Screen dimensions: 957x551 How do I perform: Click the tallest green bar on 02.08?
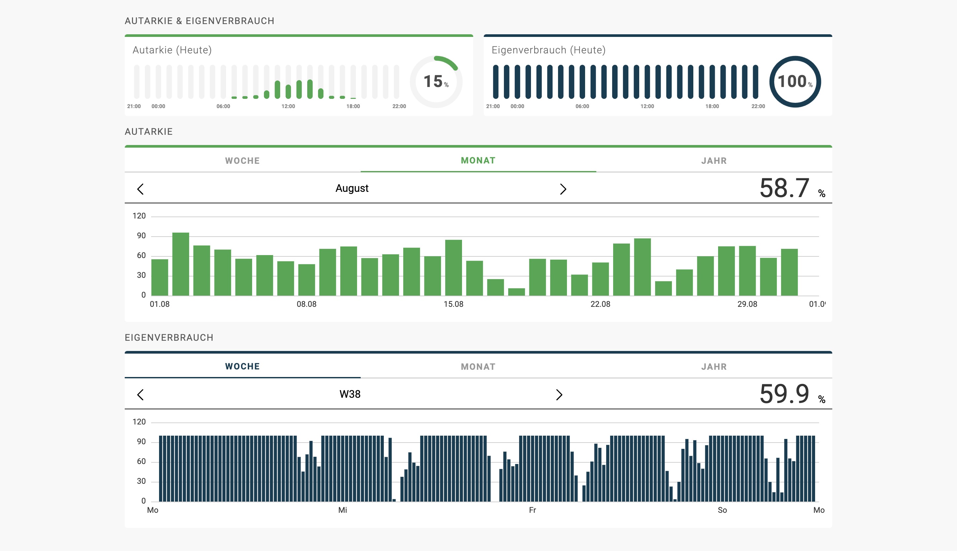pyautogui.click(x=181, y=264)
